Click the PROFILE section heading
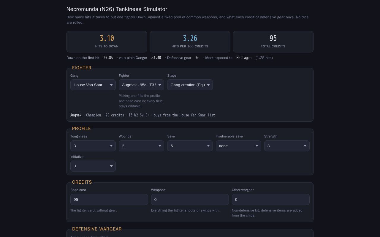Image resolution: width=380 pixels, height=237 pixels. click(x=81, y=129)
